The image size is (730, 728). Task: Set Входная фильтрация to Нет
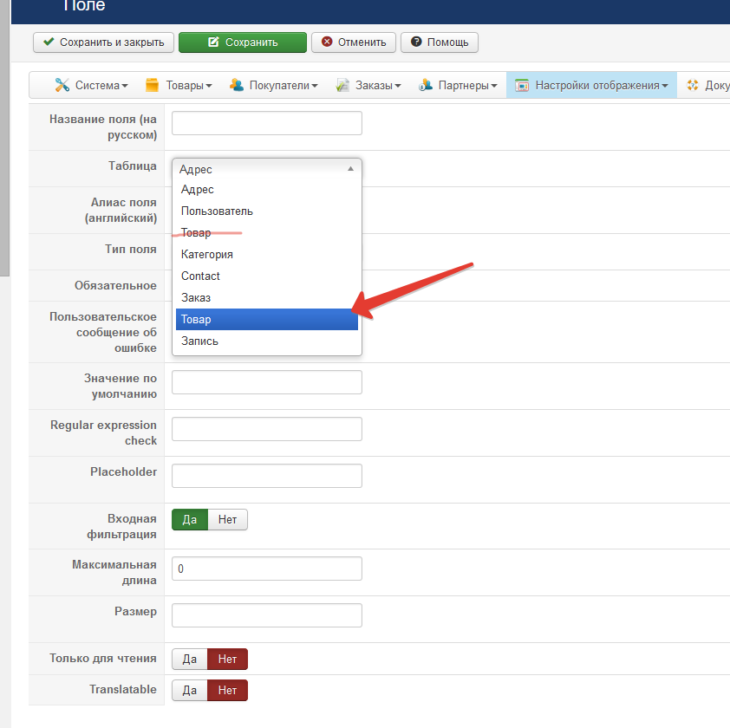228,519
